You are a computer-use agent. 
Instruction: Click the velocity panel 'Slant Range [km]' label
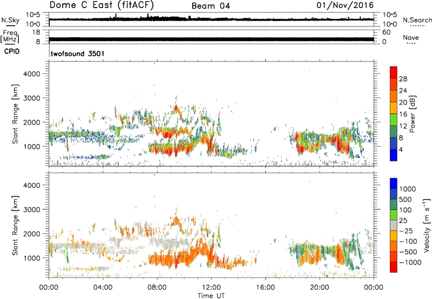[15, 225]
